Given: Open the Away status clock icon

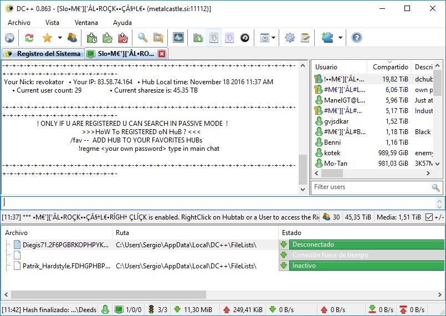Looking at the screenshot, I should [264, 38].
